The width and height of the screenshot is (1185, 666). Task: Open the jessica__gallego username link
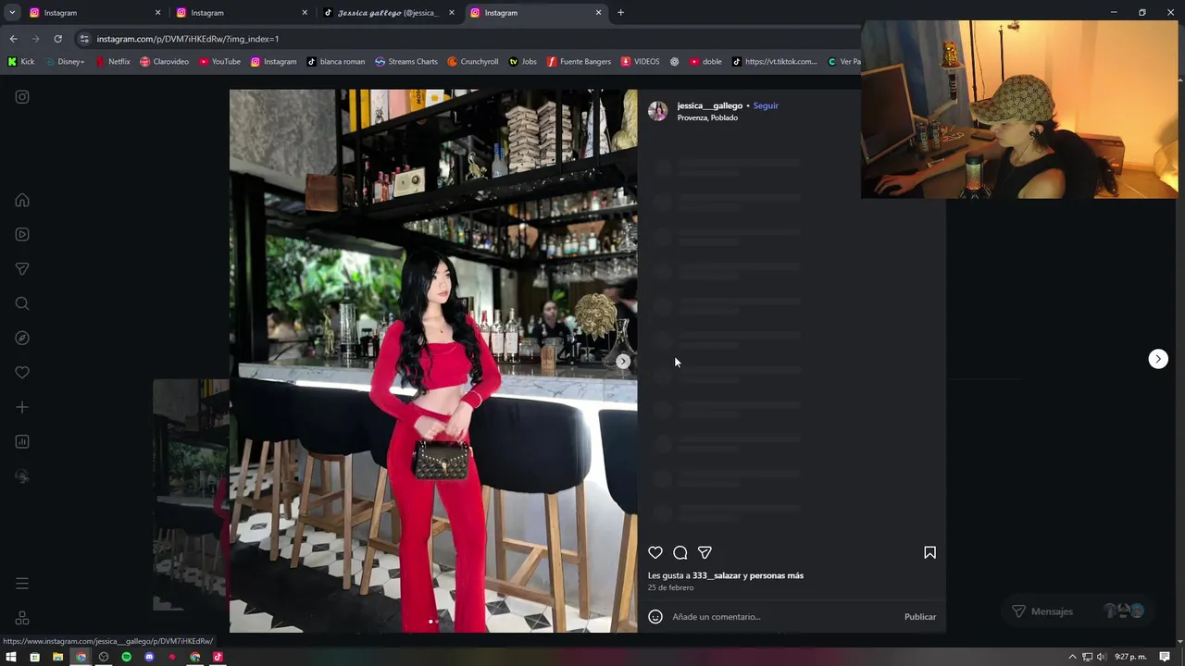709,105
